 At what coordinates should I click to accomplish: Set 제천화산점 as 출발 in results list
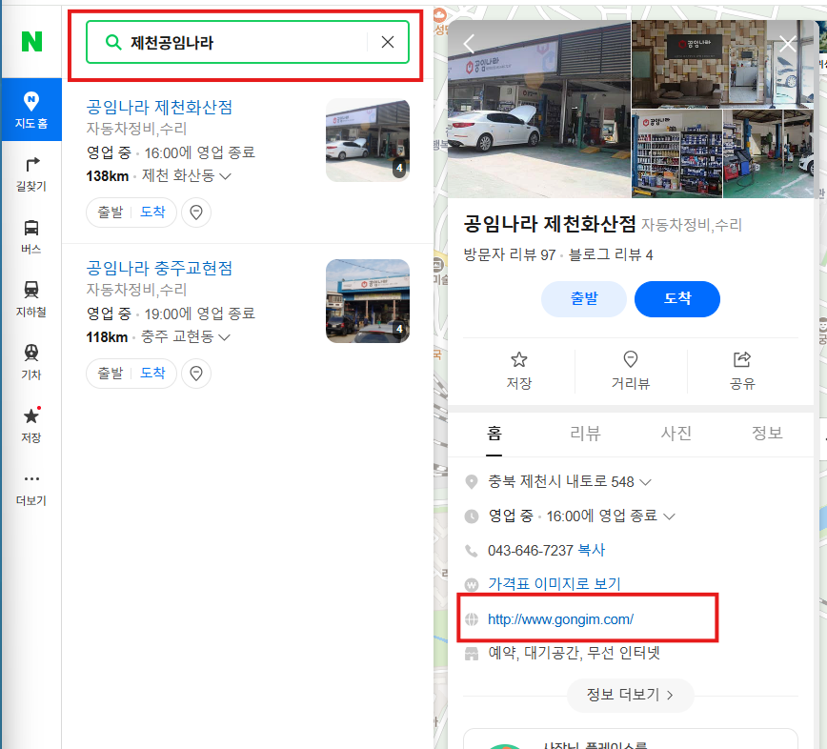click(111, 213)
